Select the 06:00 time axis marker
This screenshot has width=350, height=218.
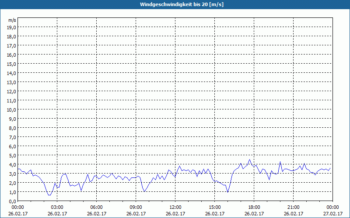[96, 208]
